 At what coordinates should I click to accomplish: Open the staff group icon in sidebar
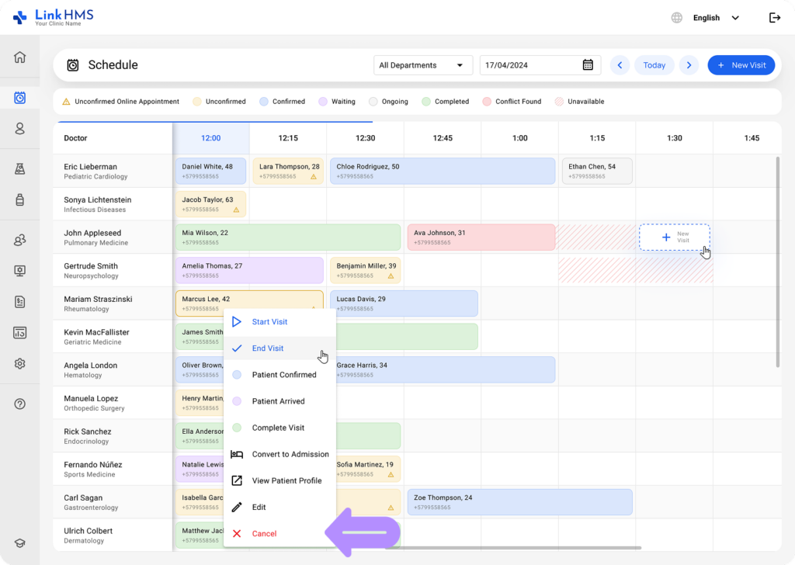coord(19,240)
